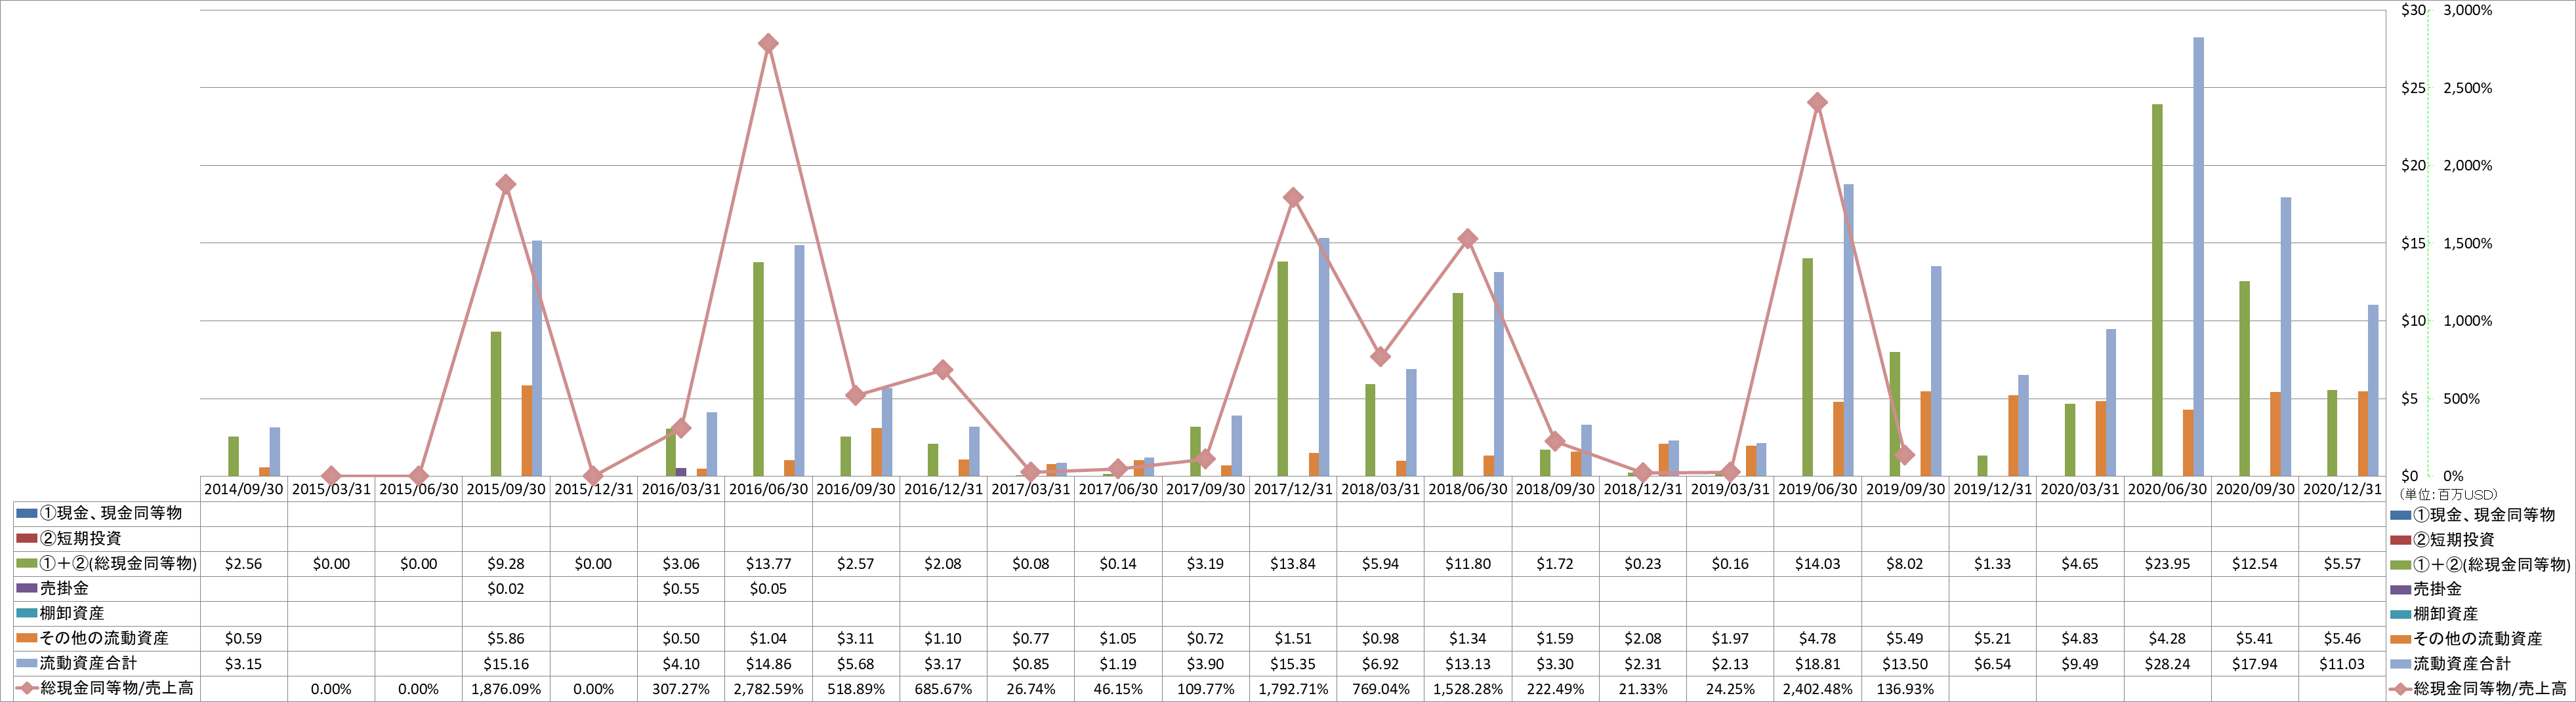Viewport: 2576px width, 702px height.
Task: Select the $15.16 current assets cell
Action: point(506,664)
